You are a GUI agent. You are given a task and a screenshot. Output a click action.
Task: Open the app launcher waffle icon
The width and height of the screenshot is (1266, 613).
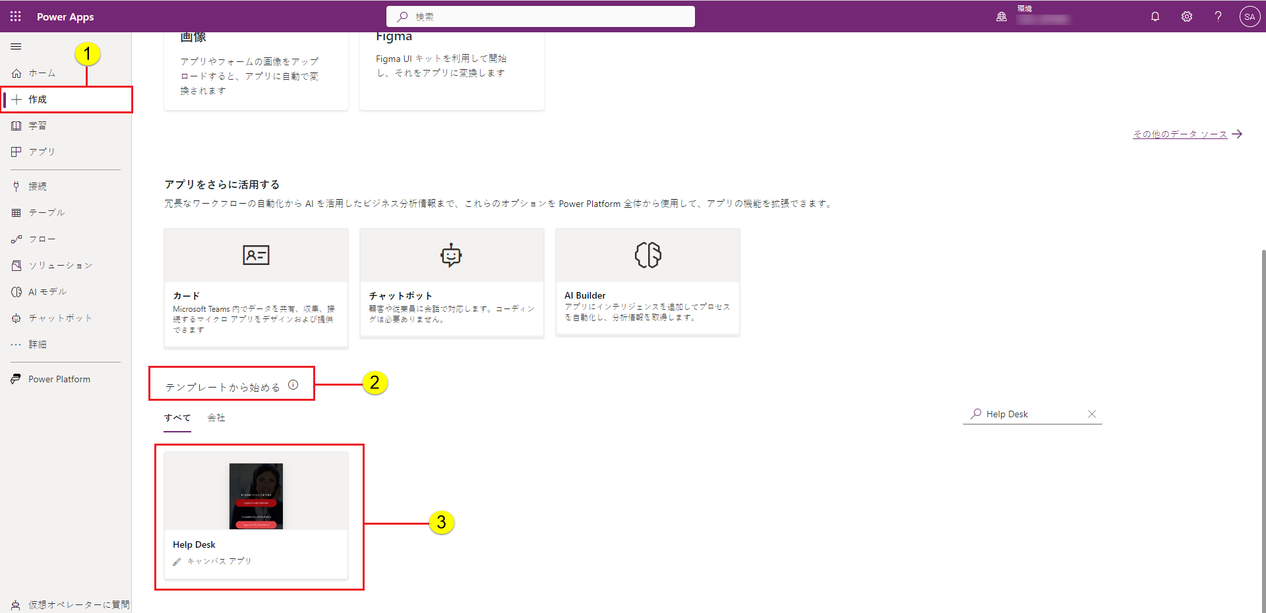15,16
